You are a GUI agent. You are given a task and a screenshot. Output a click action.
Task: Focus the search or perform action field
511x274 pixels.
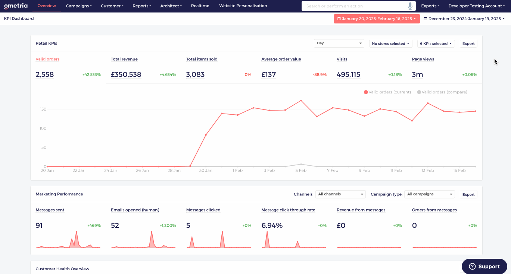pyautogui.click(x=355, y=6)
